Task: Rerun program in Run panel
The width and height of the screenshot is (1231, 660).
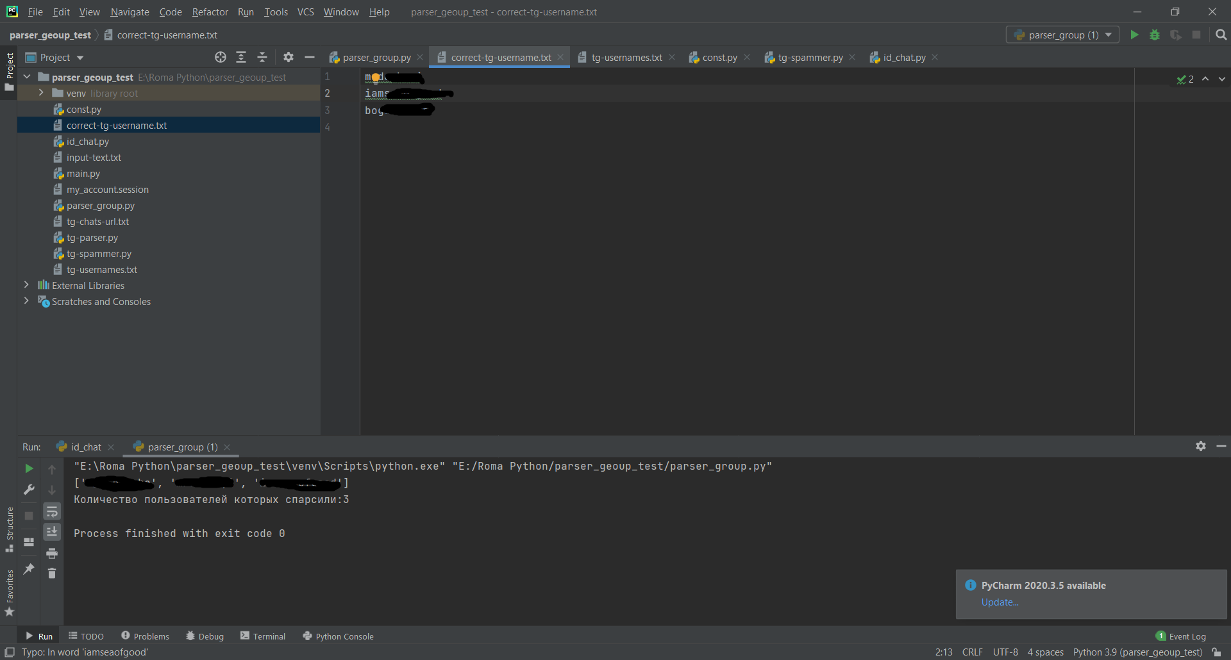Action: pos(29,469)
